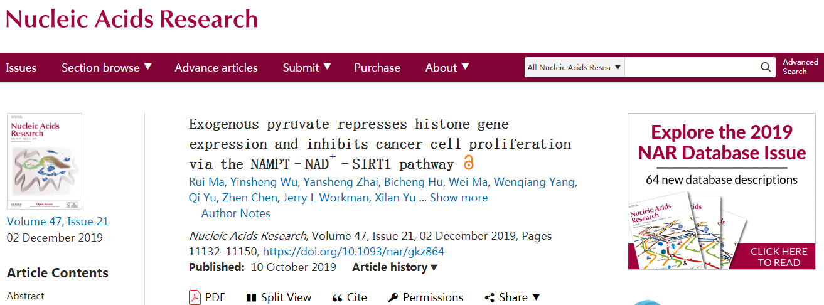This screenshot has width=824, height=305.
Task: Go to the Issues menu item
Action: (21, 67)
